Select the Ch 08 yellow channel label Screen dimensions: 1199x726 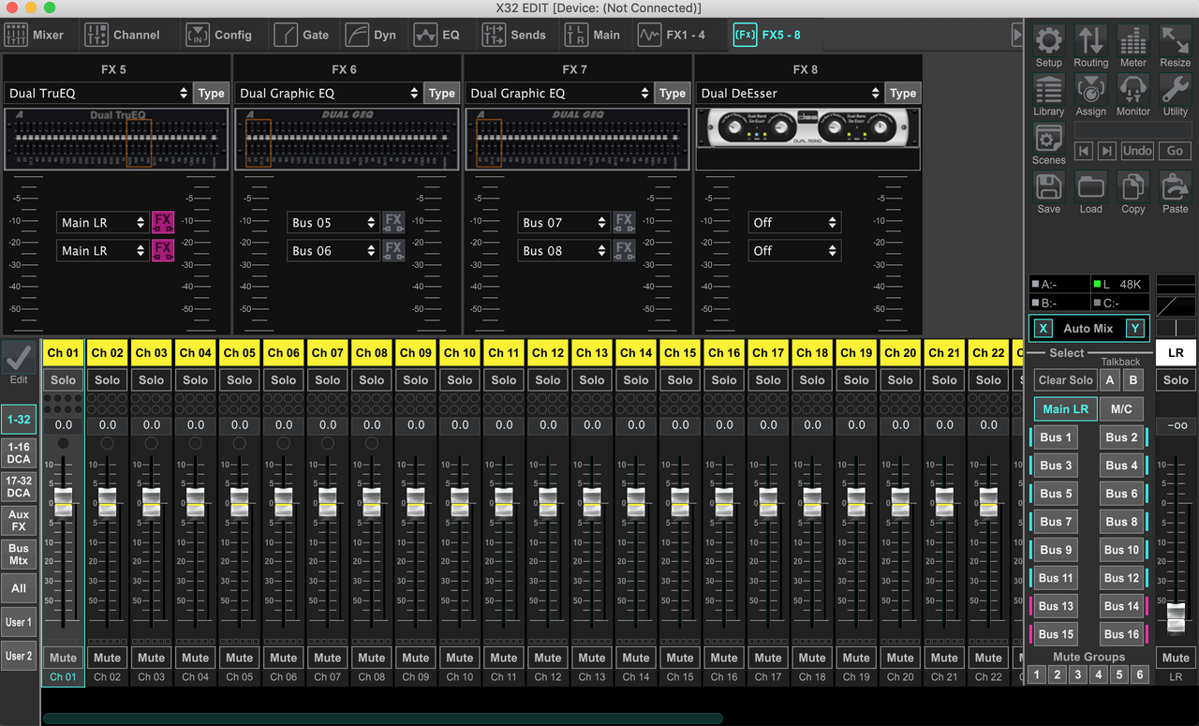tap(372, 352)
